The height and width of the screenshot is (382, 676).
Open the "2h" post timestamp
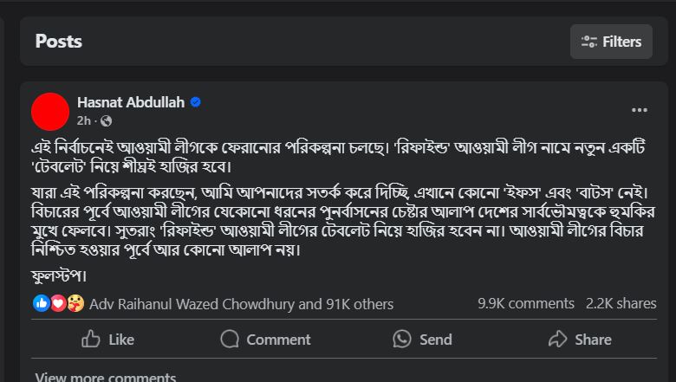point(83,120)
